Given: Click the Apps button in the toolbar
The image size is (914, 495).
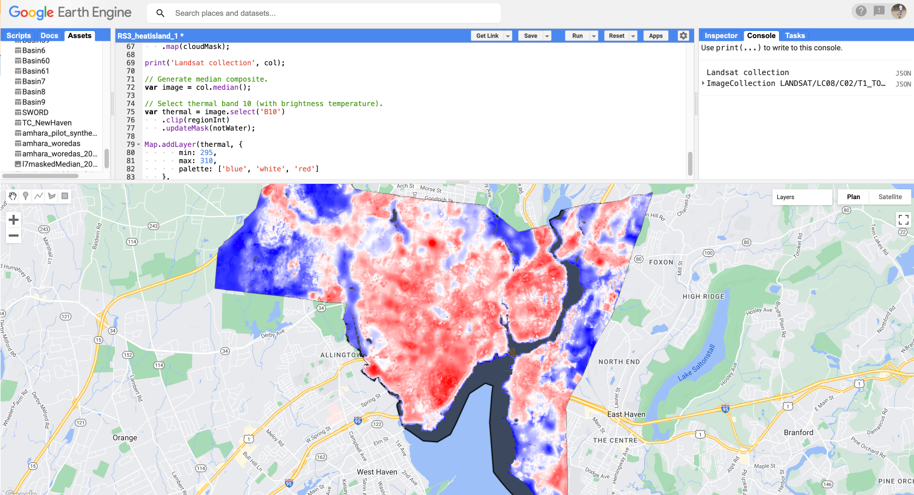Looking at the screenshot, I should 655,35.
